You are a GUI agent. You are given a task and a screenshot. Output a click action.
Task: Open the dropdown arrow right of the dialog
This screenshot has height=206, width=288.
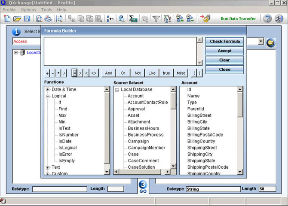pyautogui.click(x=261, y=41)
